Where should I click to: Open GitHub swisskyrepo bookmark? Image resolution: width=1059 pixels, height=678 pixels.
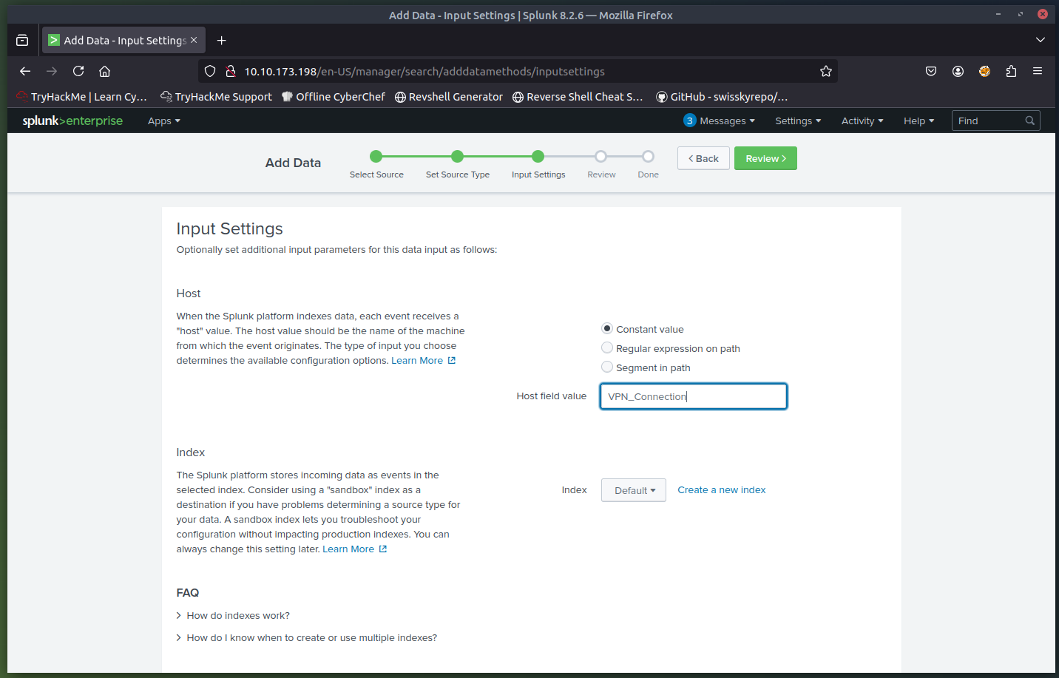722,97
